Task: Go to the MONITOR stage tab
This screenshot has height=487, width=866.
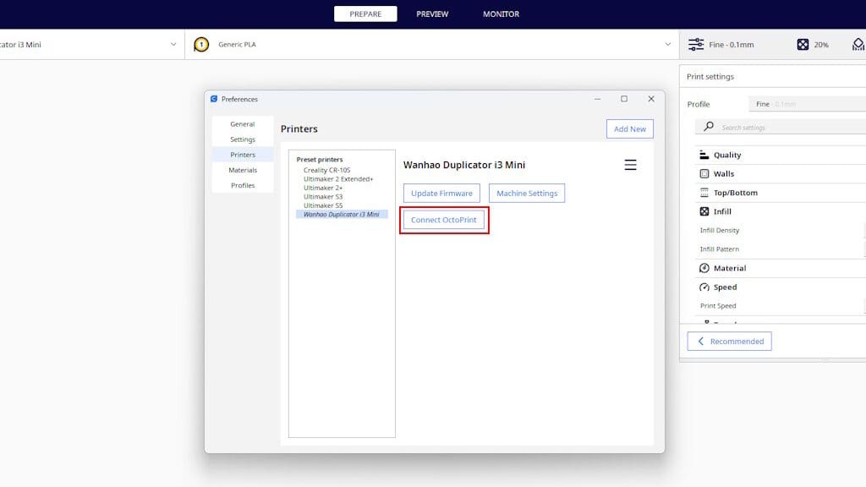Action: tap(501, 14)
